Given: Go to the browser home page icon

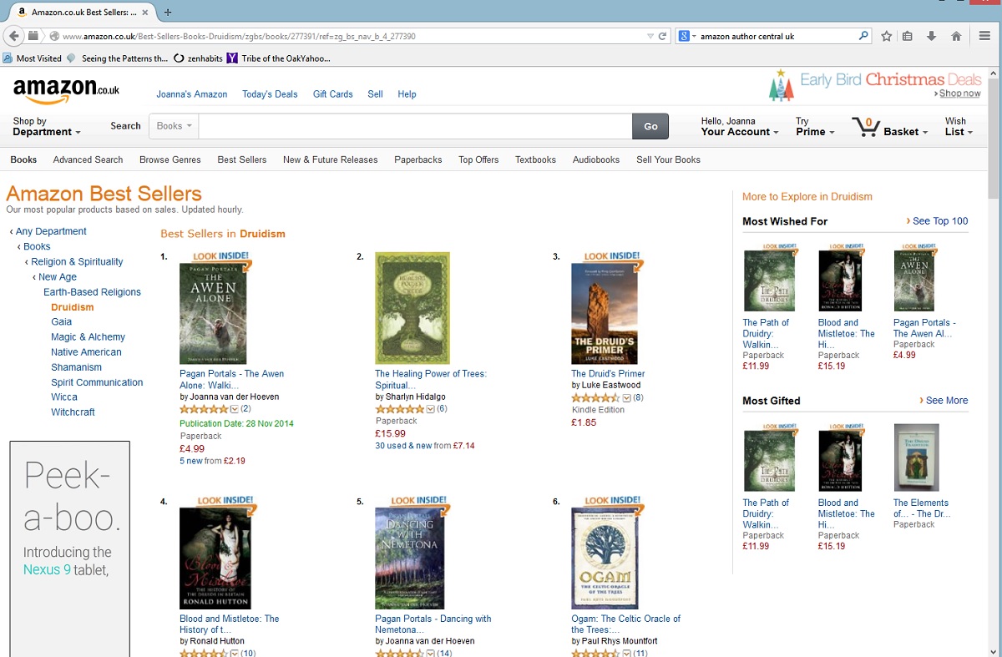Looking at the screenshot, I should [x=956, y=36].
